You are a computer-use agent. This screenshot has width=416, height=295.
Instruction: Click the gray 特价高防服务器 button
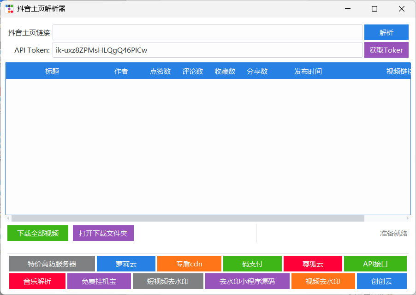52,264
